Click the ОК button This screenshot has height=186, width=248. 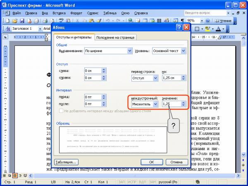pyautogui.click(x=152, y=162)
